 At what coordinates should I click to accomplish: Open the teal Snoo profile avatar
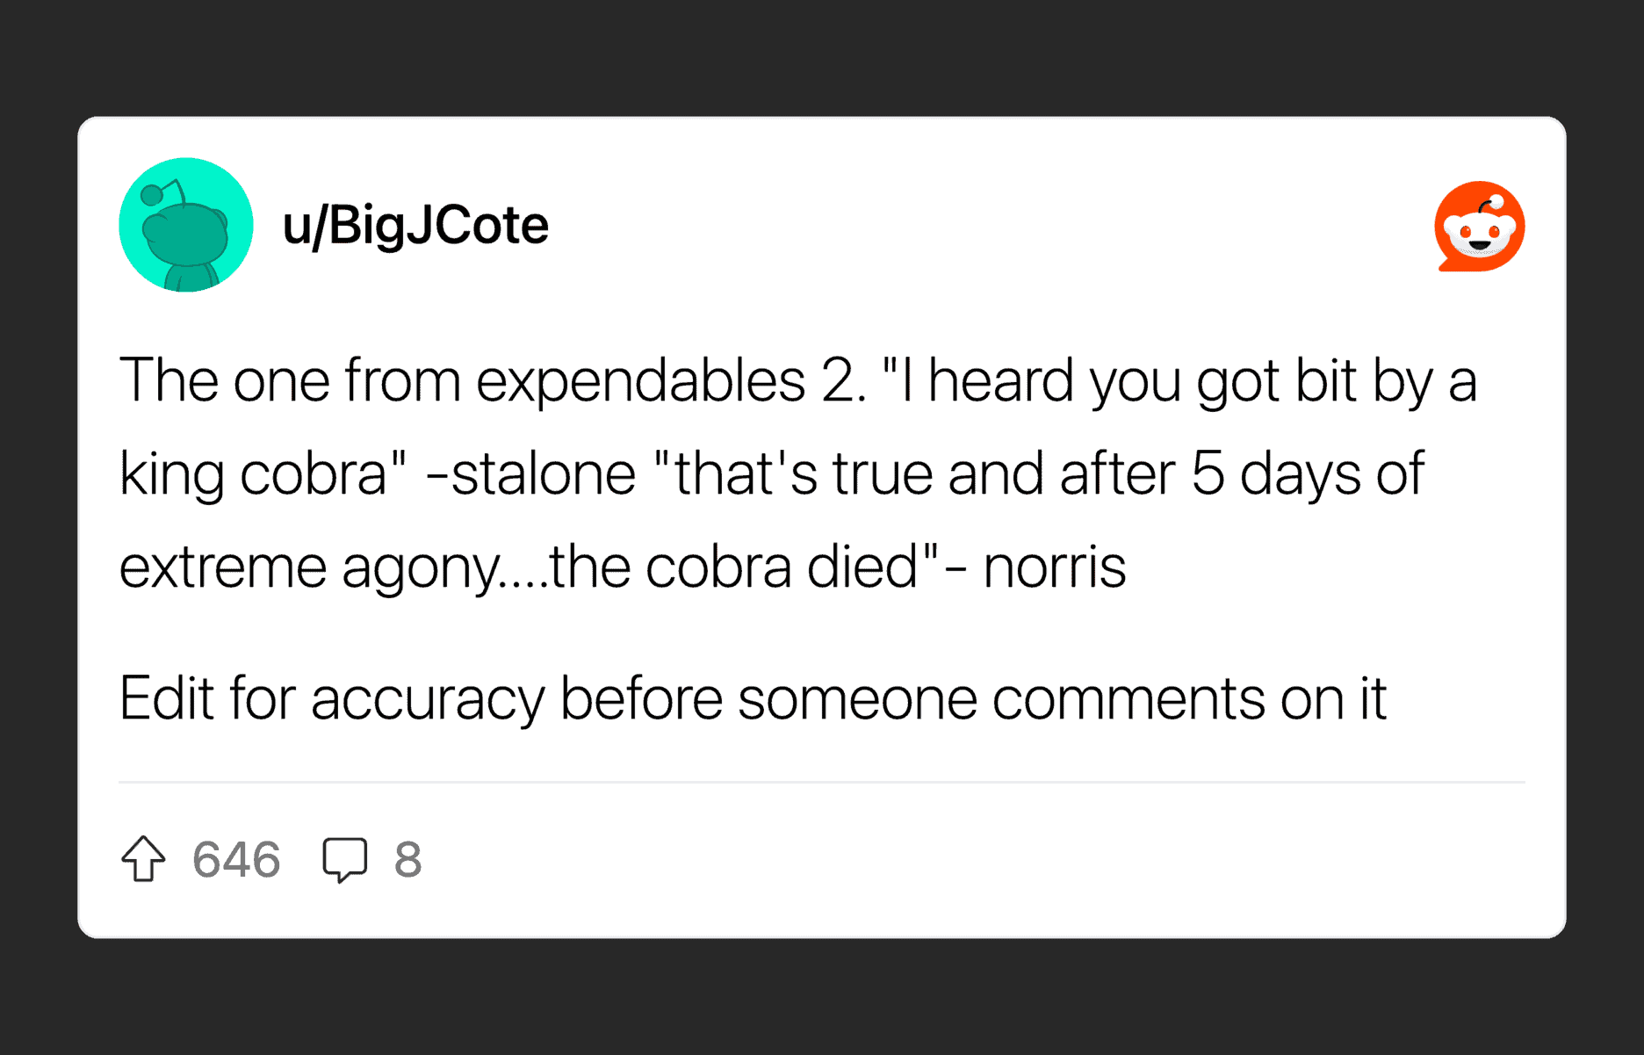(x=186, y=225)
